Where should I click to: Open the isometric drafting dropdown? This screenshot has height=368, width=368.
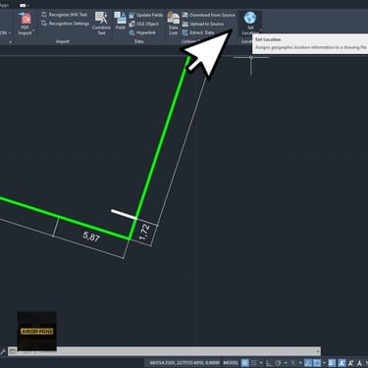[300, 363]
